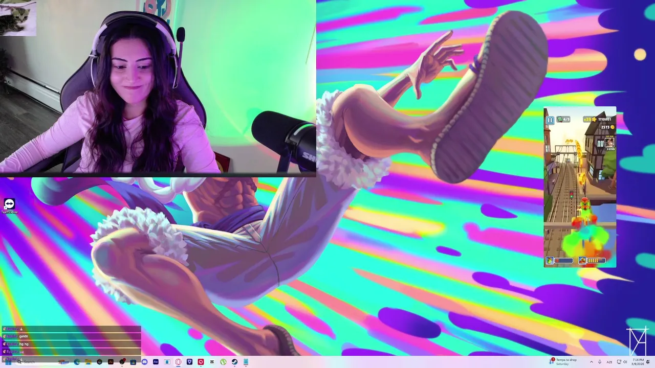Open the TeamViewer desktop shortcut

[x=9, y=205]
